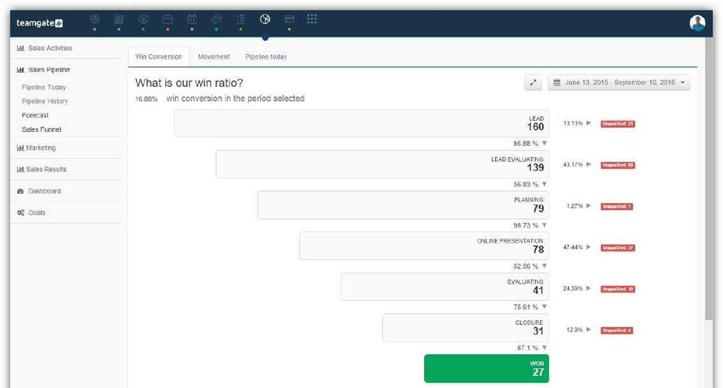Open the date range dropdown caret
Image resolution: width=723 pixels, height=388 pixels.
pos(682,83)
